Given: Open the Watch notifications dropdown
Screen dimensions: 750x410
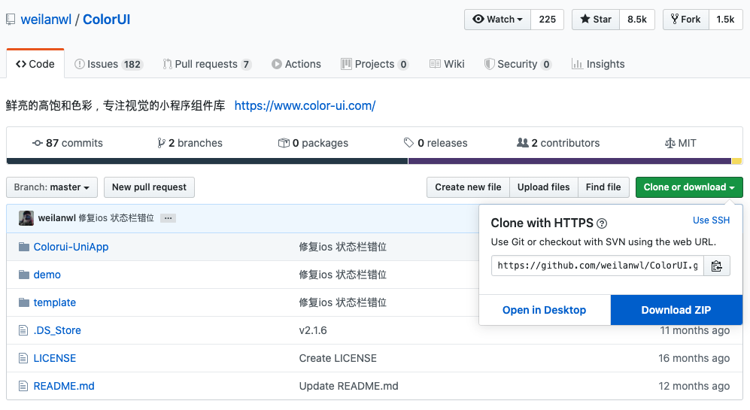Looking at the screenshot, I should [x=497, y=20].
